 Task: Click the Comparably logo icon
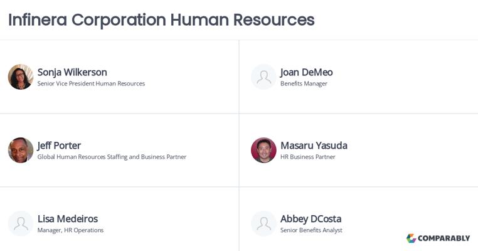click(x=412, y=238)
